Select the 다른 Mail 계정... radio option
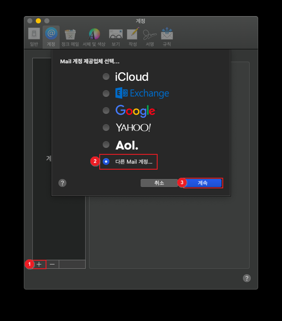The width and height of the screenshot is (282, 321). [x=106, y=162]
